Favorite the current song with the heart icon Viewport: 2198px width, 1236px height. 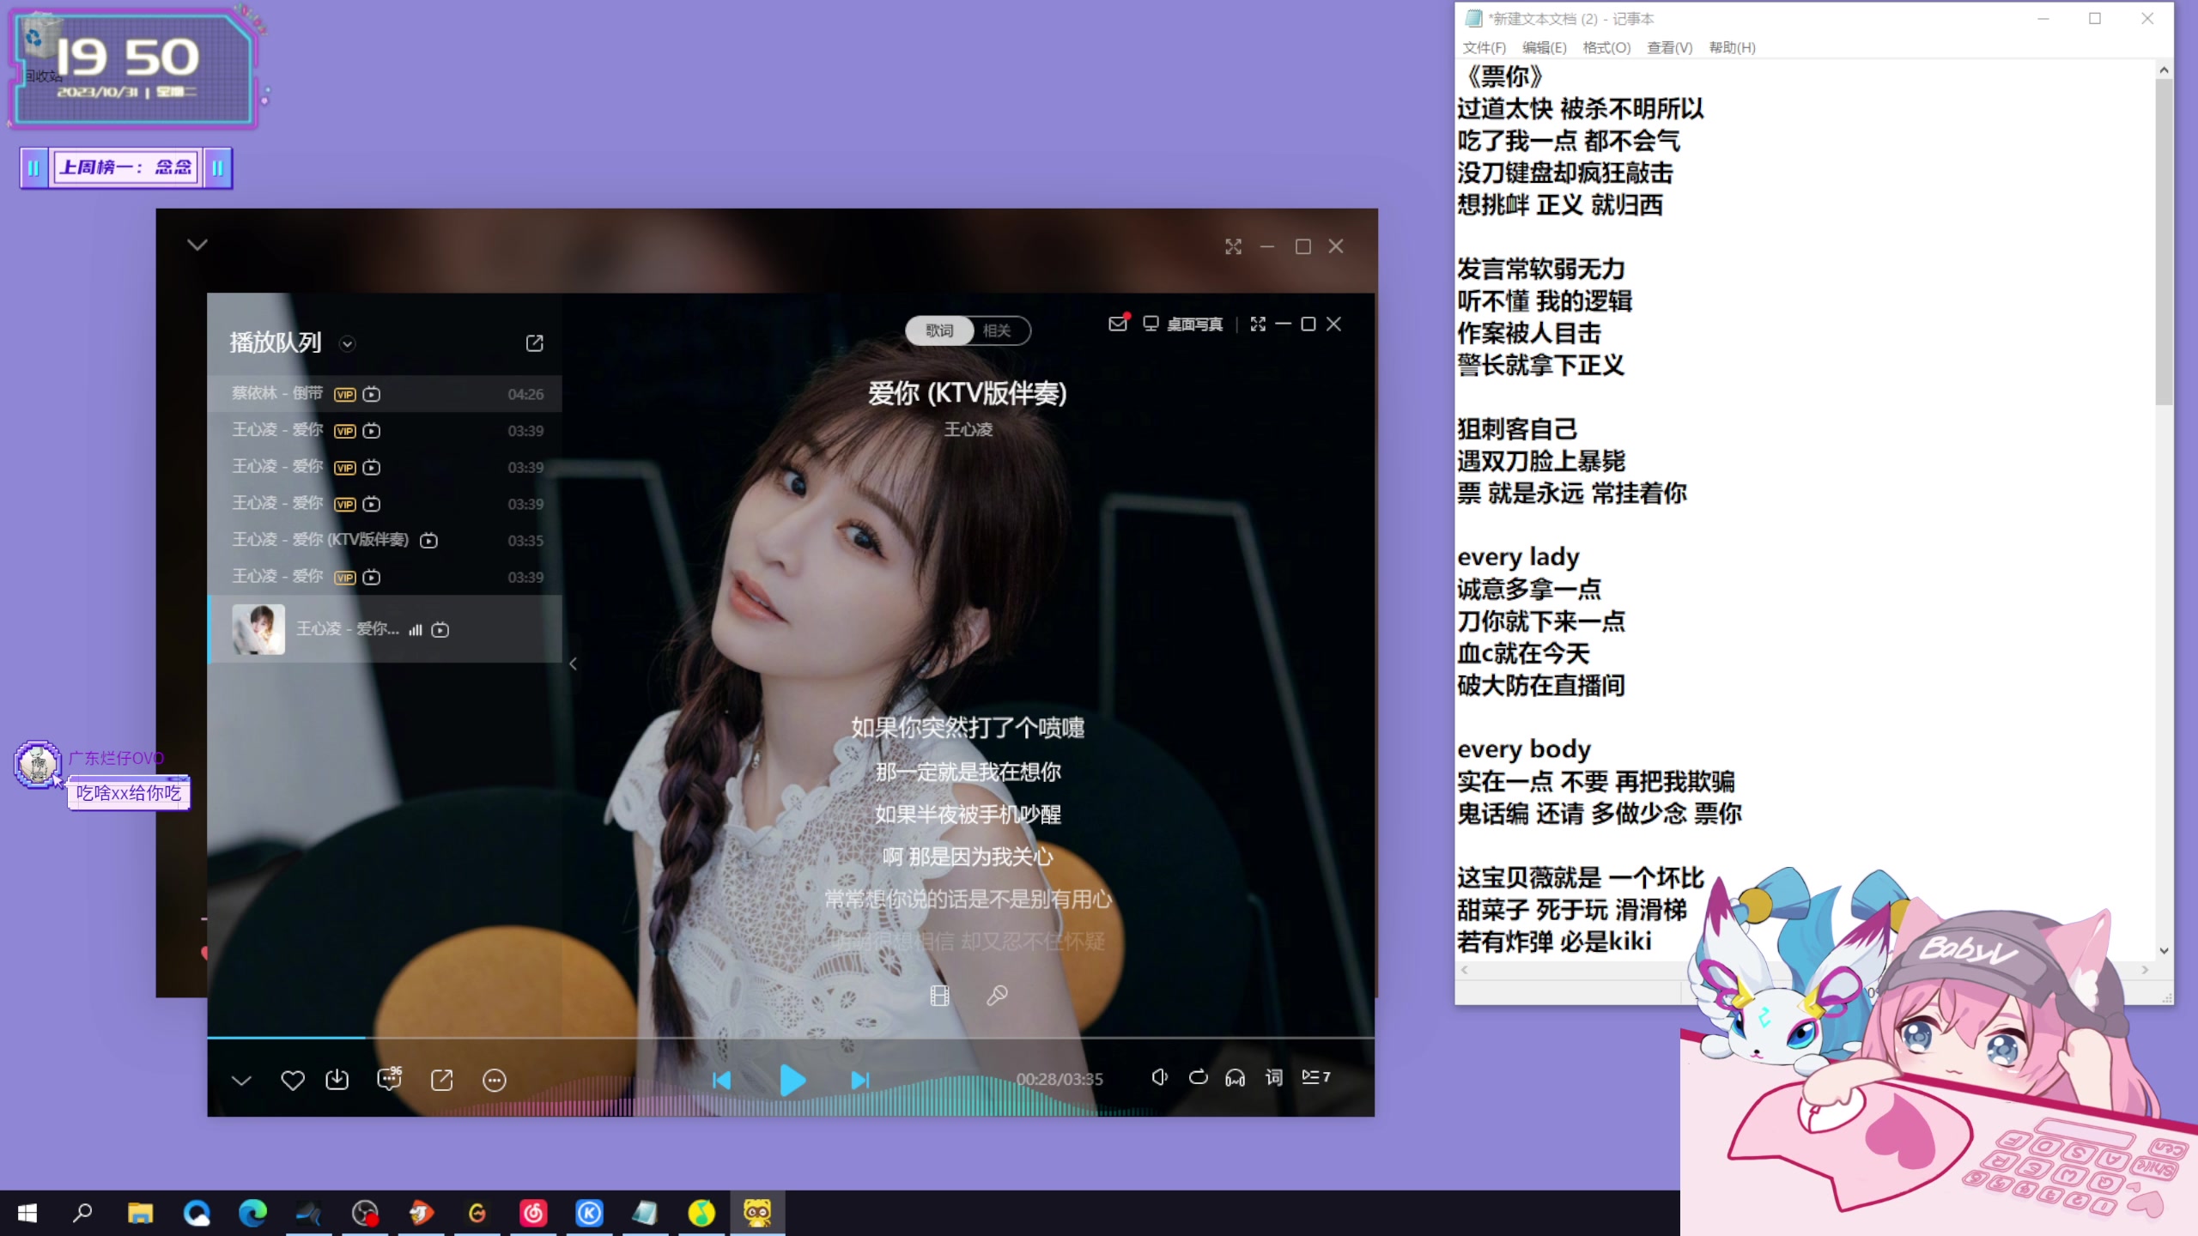coord(292,1080)
